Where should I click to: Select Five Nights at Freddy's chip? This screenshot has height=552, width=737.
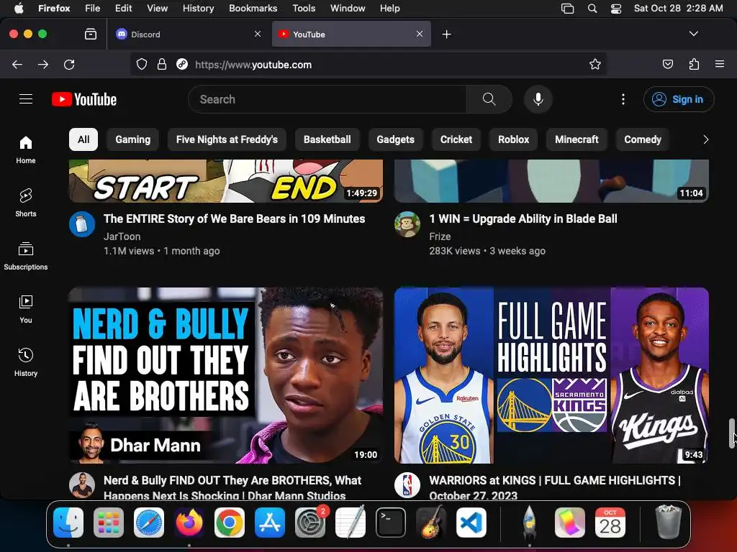click(x=227, y=139)
